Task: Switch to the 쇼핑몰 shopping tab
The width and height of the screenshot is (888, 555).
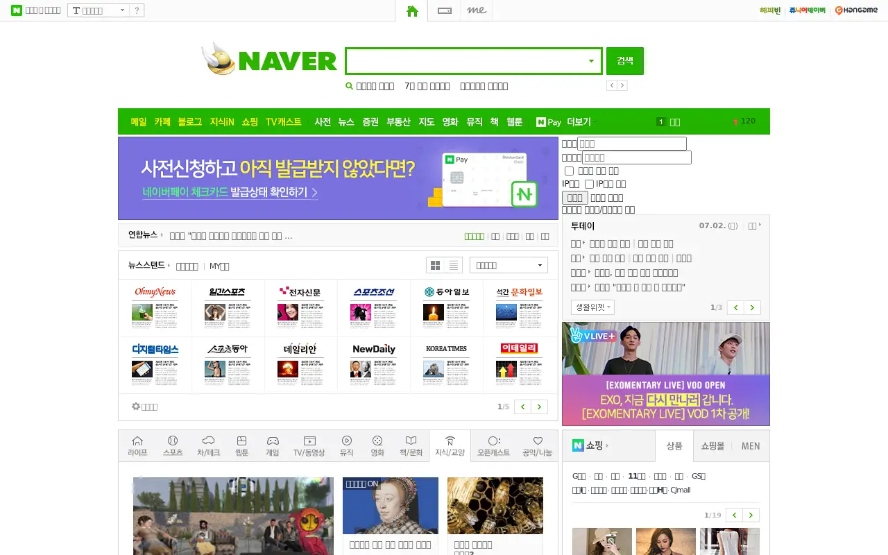Action: (x=712, y=446)
